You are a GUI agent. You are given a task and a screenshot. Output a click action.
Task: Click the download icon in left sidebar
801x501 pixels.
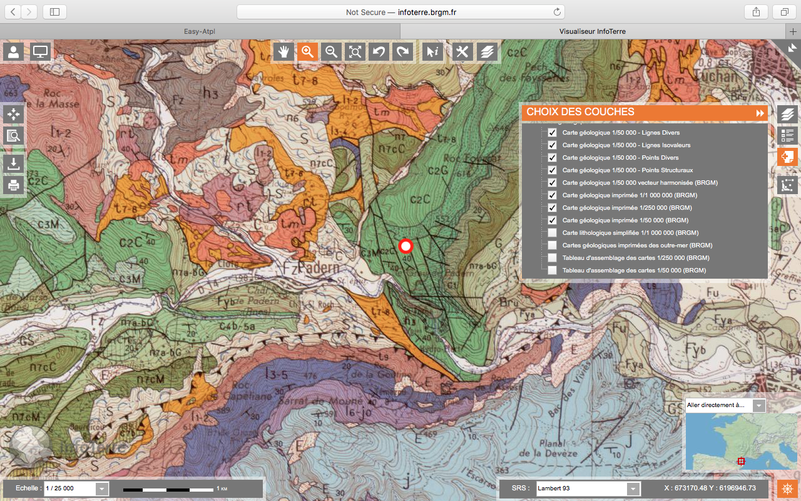coord(13,164)
